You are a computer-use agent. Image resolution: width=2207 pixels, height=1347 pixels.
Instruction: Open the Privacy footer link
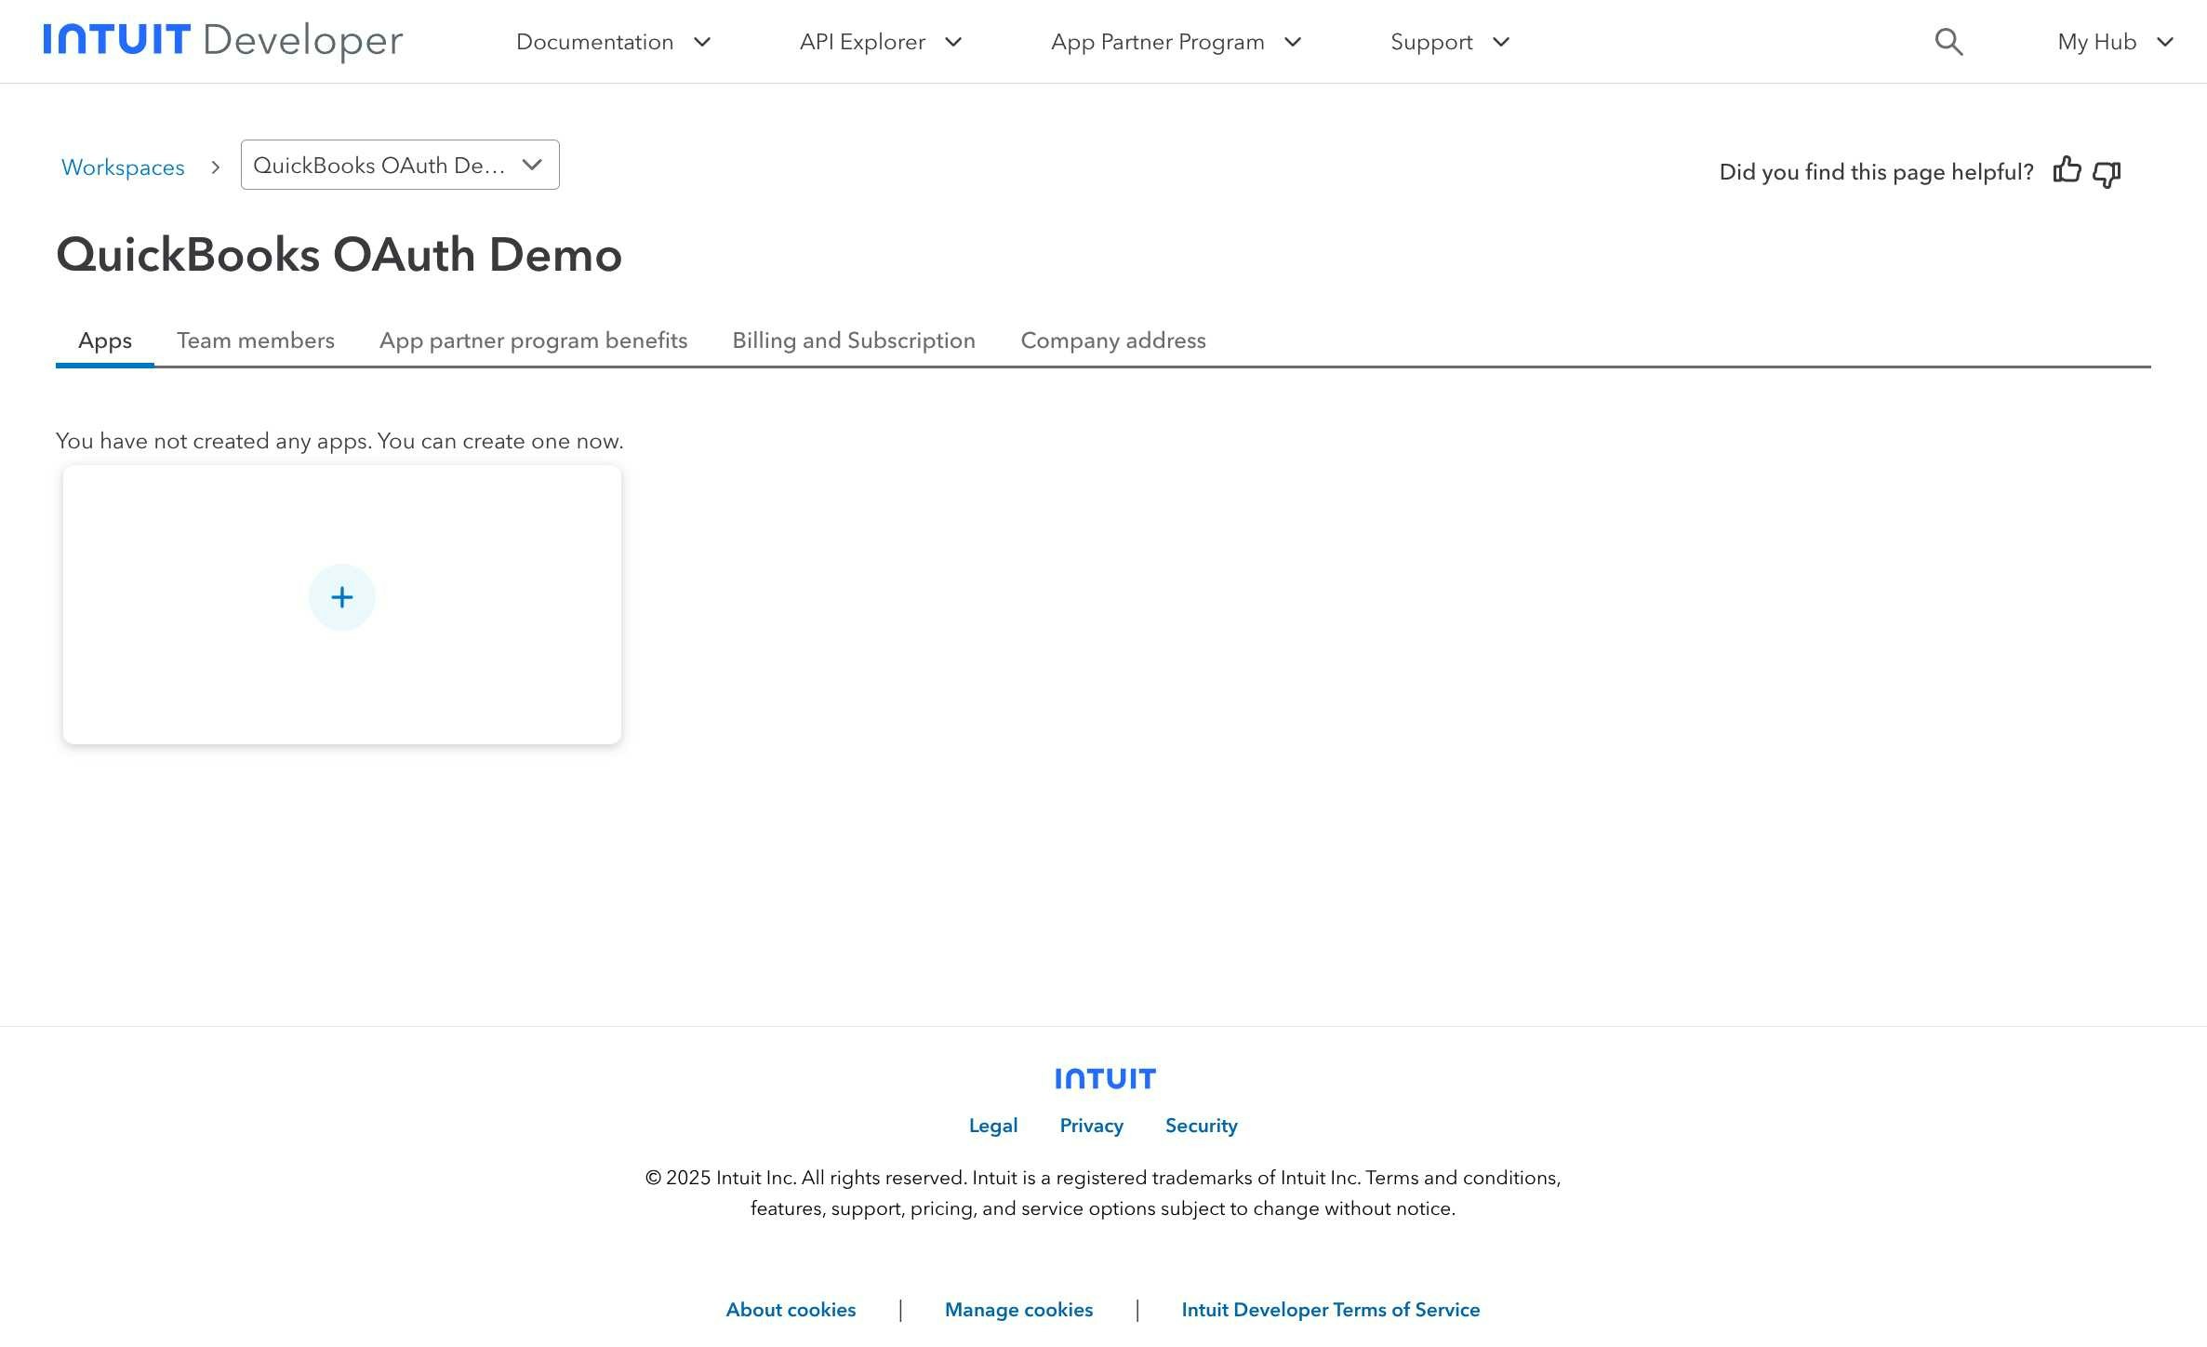click(1092, 1126)
